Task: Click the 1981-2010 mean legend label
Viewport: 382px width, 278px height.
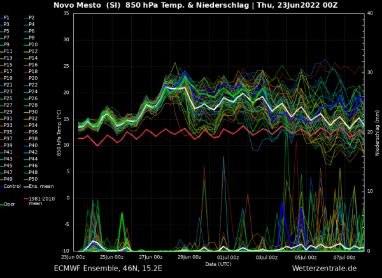Action: [x=41, y=201]
